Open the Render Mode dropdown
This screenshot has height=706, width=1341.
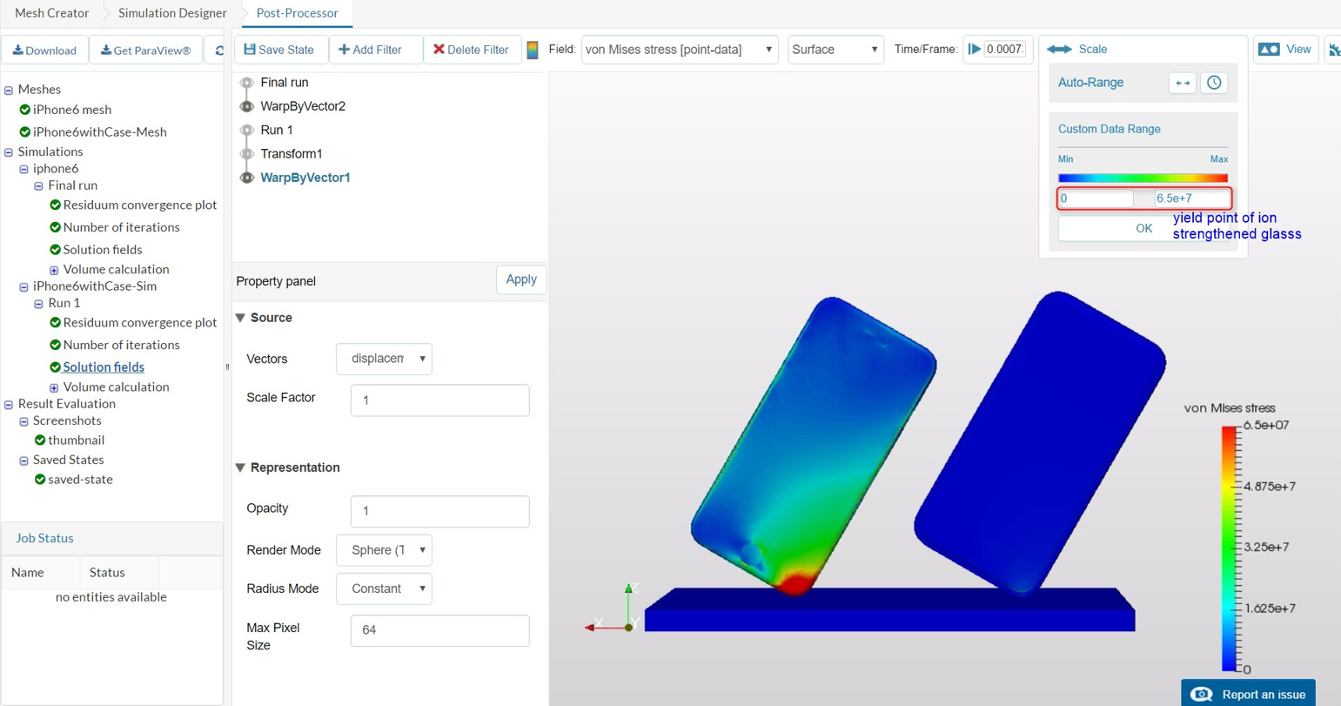coord(384,550)
